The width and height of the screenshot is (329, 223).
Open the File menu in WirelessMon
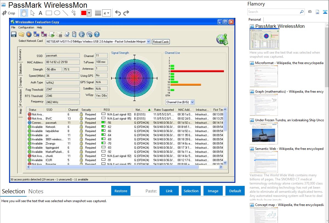pos(13,27)
